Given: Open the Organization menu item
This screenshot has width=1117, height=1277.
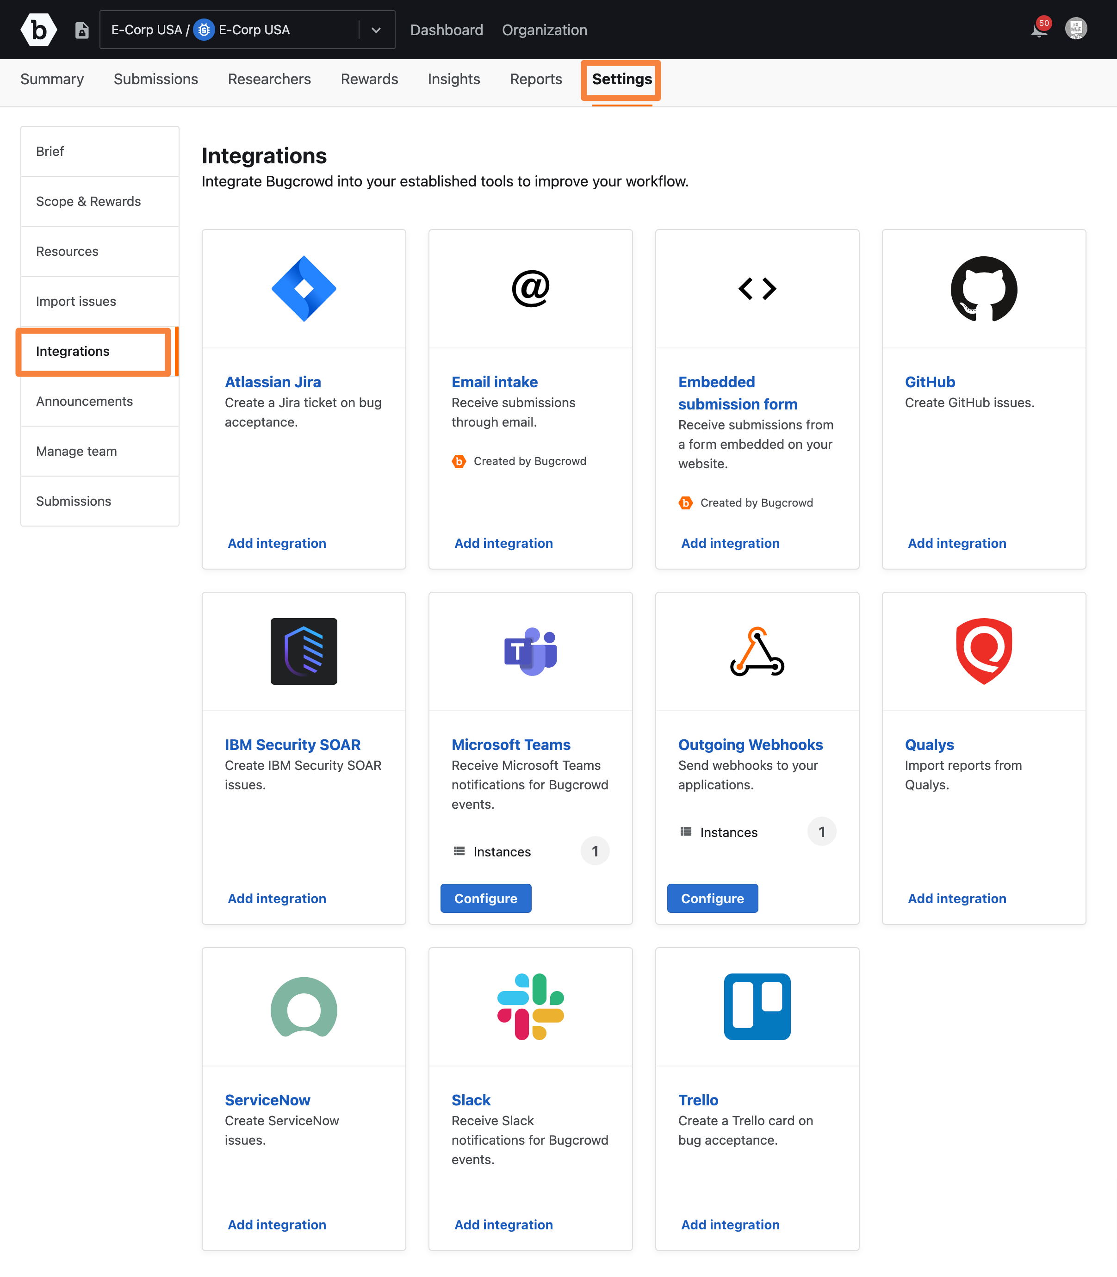Looking at the screenshot, I should pyautogui.click(x=544, y=30).
